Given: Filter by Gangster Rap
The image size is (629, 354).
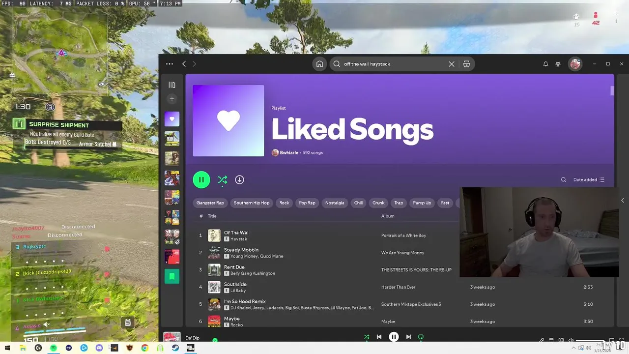Looking at the screenshot, I should point(210,203).
